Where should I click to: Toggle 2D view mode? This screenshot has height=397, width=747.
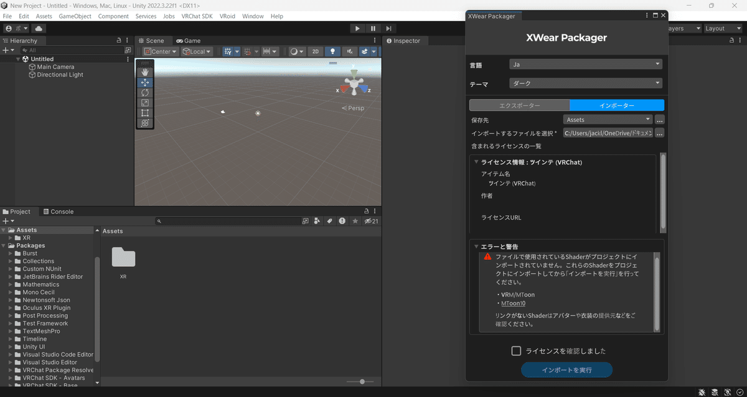click(316, 52)
